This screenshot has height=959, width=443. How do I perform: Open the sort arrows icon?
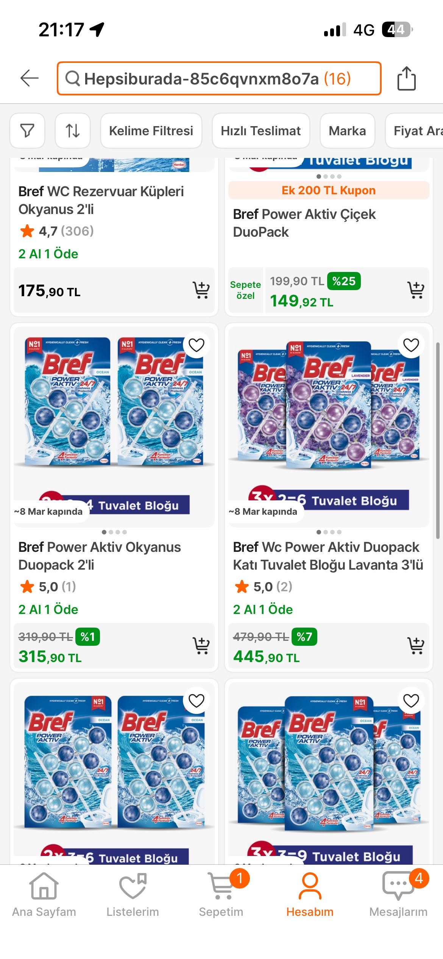coord(73,131)
